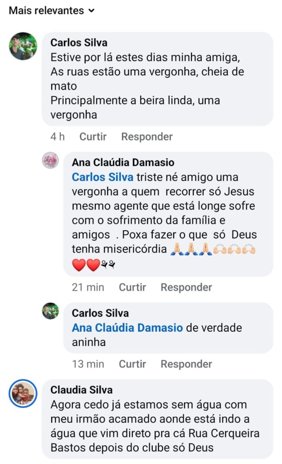
Task: Click the blue Ana Claúdia Damasio mention
Action: [127, 328]
